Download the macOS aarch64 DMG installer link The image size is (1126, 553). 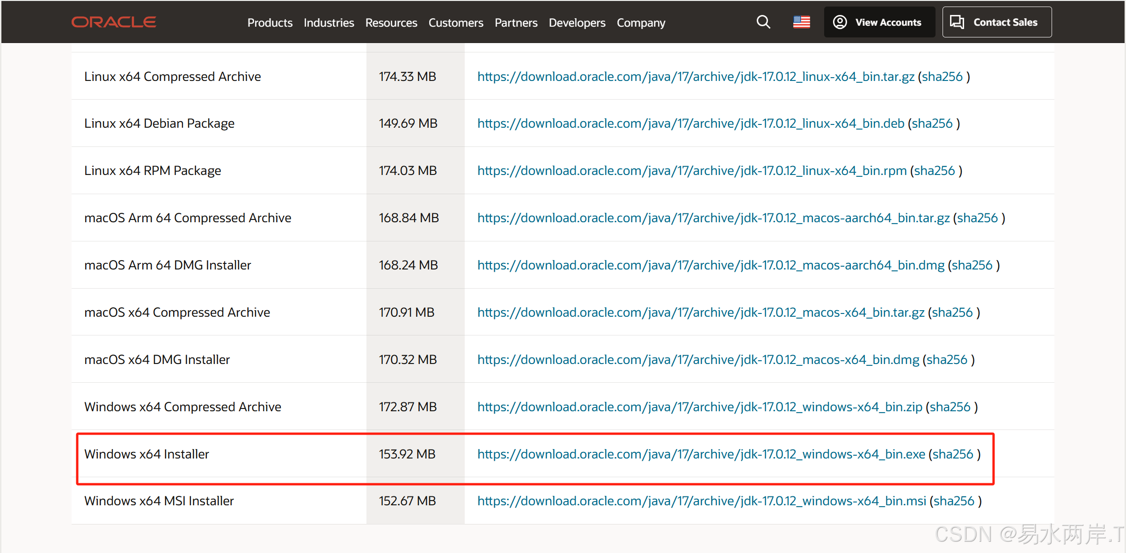pyautogui.click(x=710, y=265)
